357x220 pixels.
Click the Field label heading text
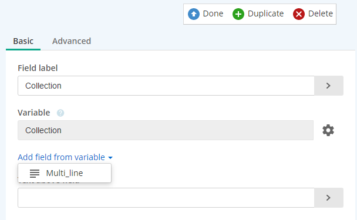pos(38,68)
